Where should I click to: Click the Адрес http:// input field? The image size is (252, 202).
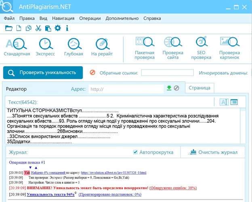point(126,89)
